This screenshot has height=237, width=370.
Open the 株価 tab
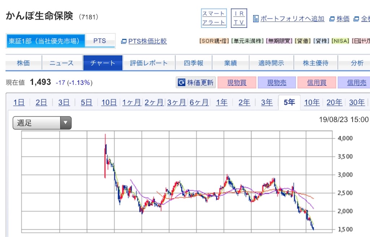point(23,63)
